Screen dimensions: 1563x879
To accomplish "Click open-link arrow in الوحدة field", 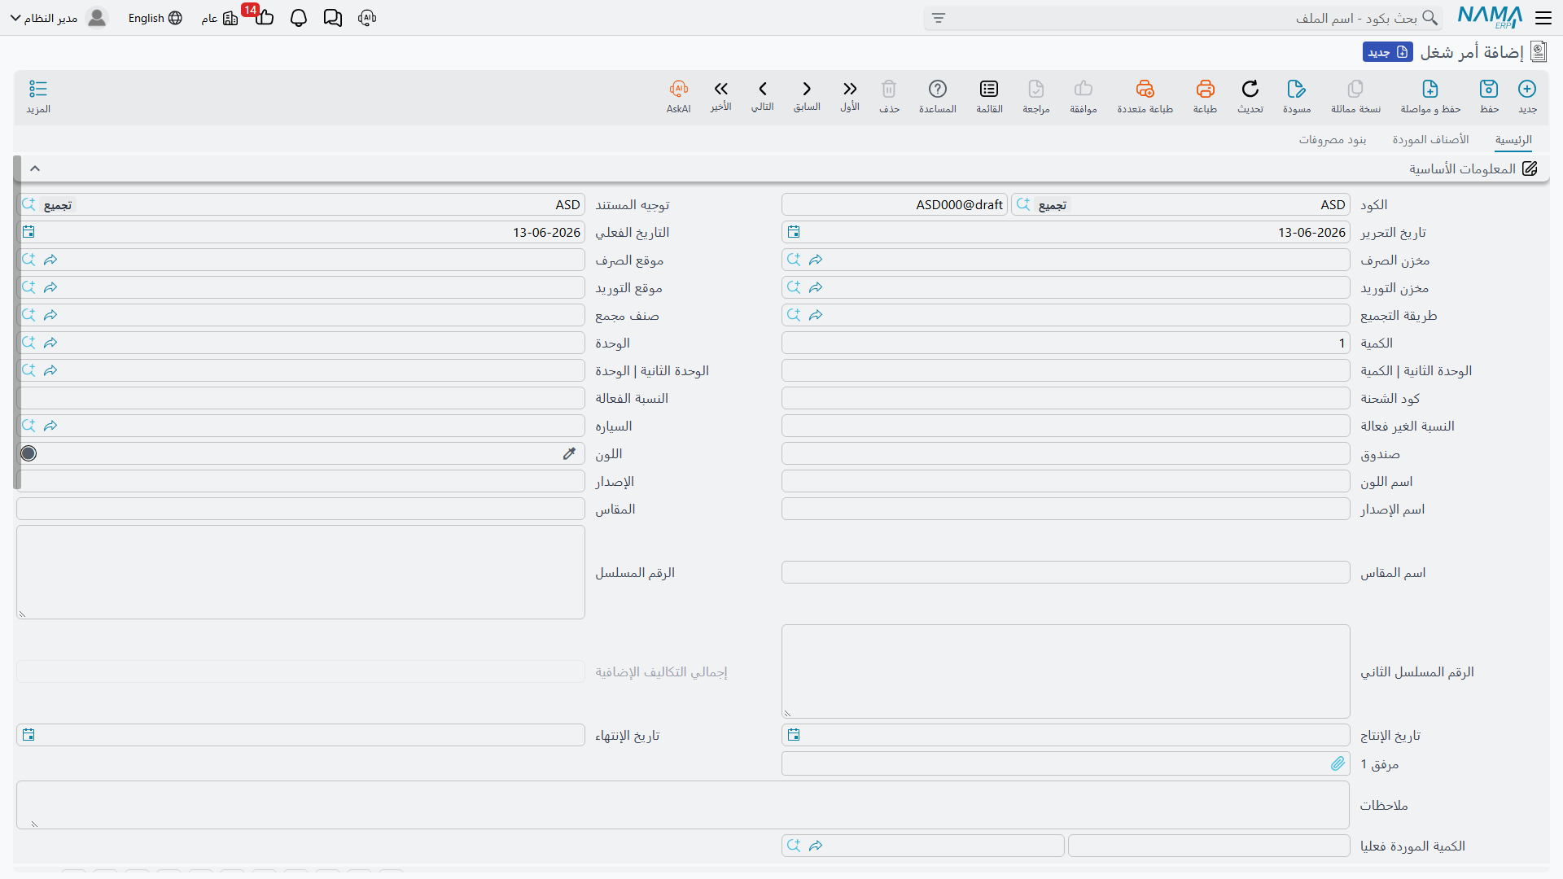I will (x=50, y=343).
